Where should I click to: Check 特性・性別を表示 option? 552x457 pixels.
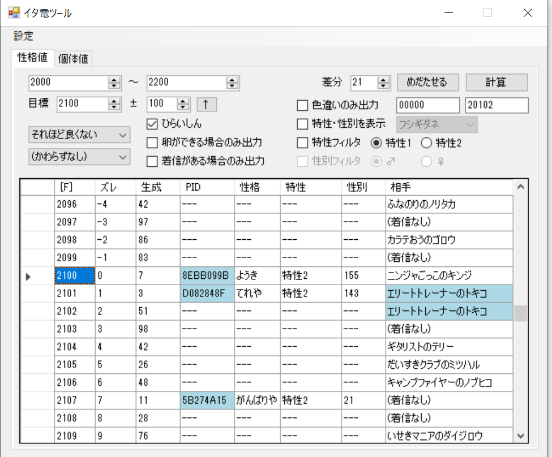pos(302,124)
